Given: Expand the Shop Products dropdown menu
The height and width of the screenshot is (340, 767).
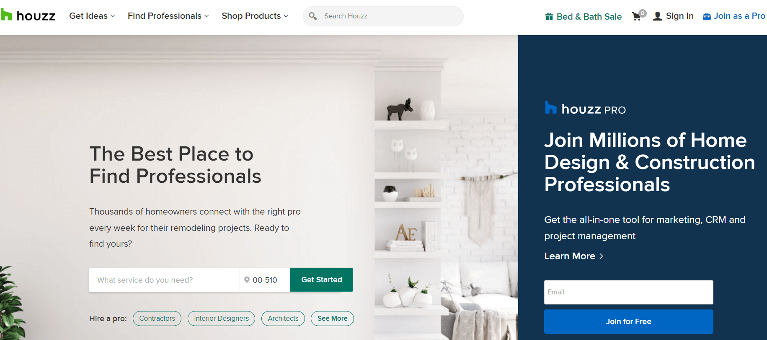Looking at the screenshot, I should pos(255,16).
